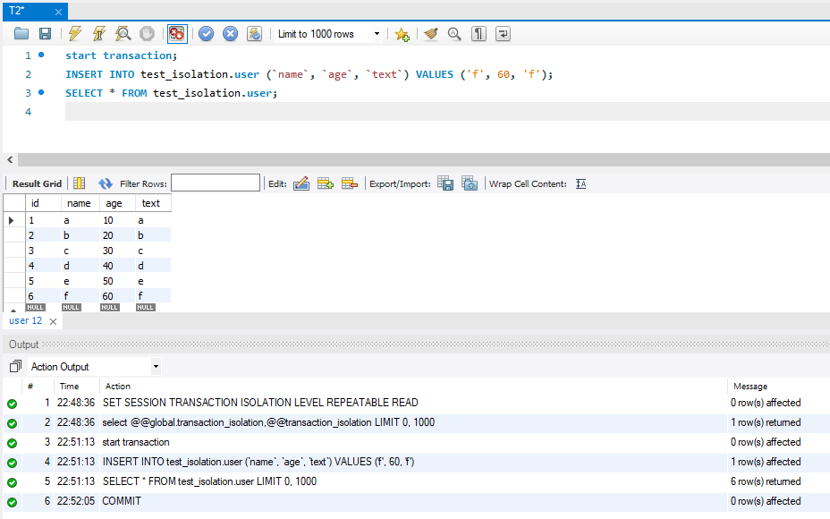This screenshot has height=519, width=830.
Task: Refresh the result grid data
Action: pos(105,183)
